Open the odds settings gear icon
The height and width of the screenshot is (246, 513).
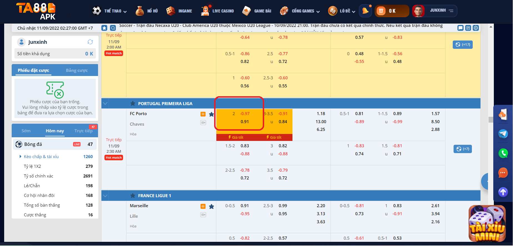click(476, 28)
